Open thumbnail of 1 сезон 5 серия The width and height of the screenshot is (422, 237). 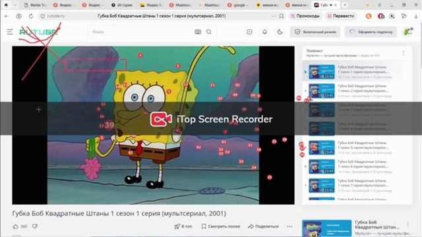[x=322, y=147]
